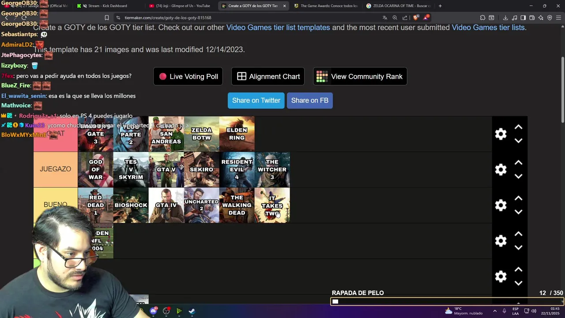Viewport: 565px width, 318px height.
Task: Open Brave Rewards triangle icon
Action: [x=426, y=18]
